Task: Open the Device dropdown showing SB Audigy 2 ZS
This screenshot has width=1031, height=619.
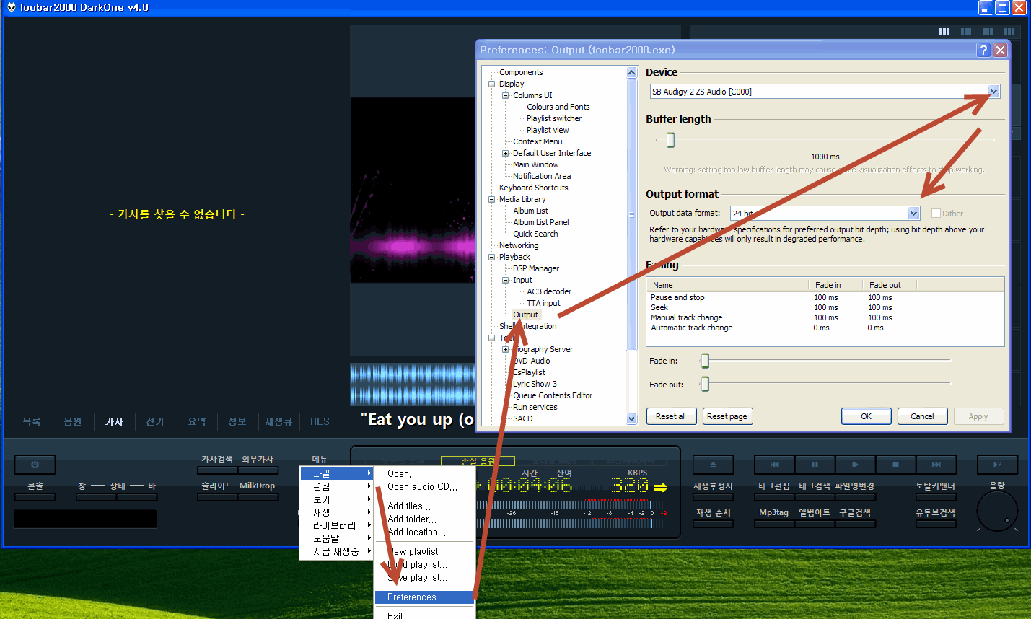Action: tap(994, 92)
